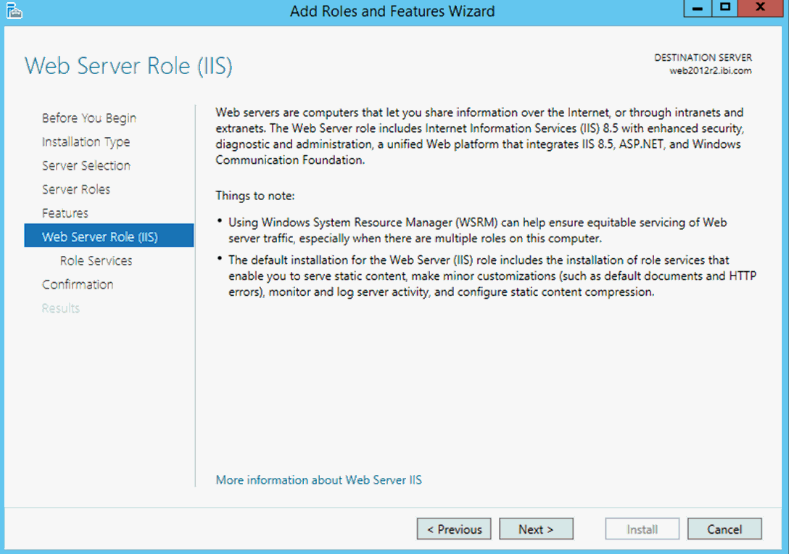
Task: Click the greyed-out Results step
Action: click(60, 308)
